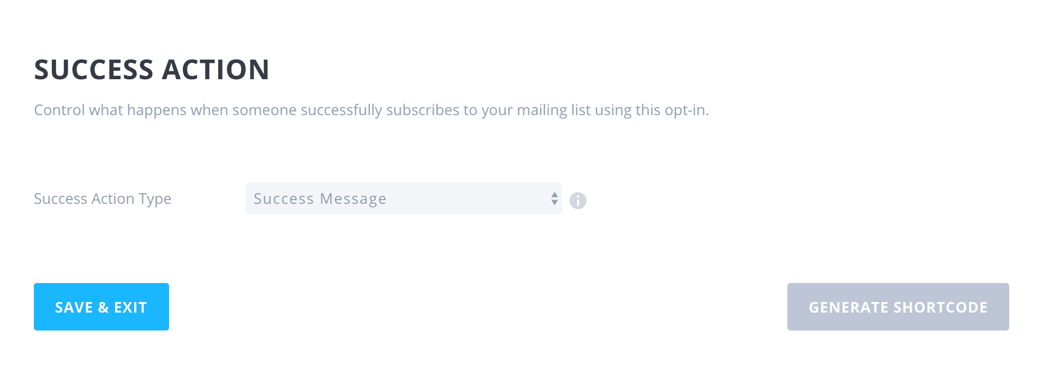
Task: Click the description text about mailing list opt-in
Action: [x=371, y=110]
